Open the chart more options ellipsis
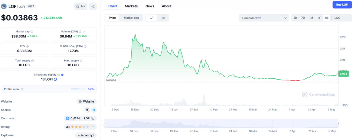Viewport: 353px width, 140px height. tap(348, 18)
